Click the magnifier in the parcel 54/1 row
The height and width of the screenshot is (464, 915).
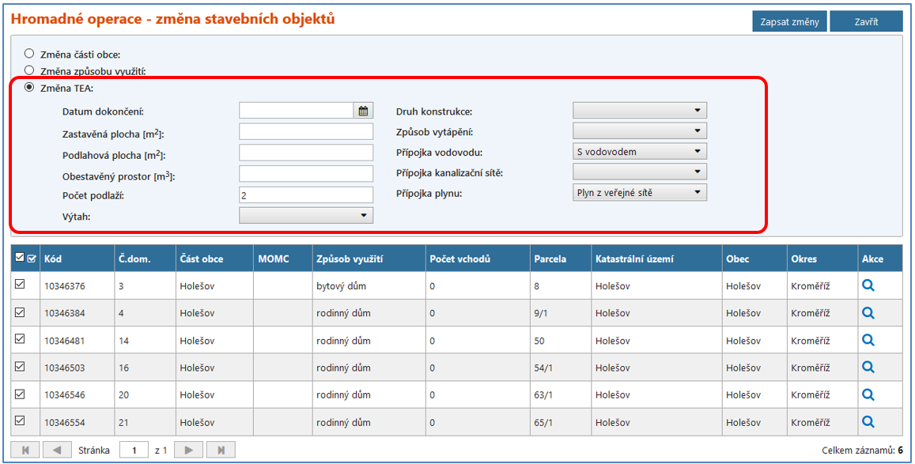tap(868, 367)
